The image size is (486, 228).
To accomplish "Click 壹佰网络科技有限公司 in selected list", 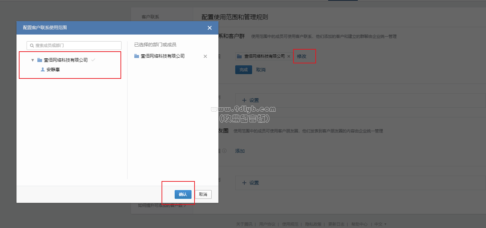I will point(163,56).
